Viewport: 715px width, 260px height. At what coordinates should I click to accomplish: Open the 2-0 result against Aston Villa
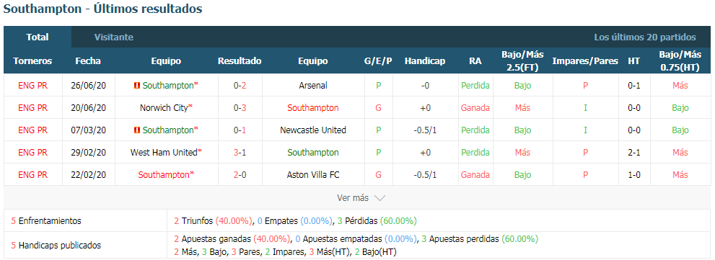tap(240, 175)
